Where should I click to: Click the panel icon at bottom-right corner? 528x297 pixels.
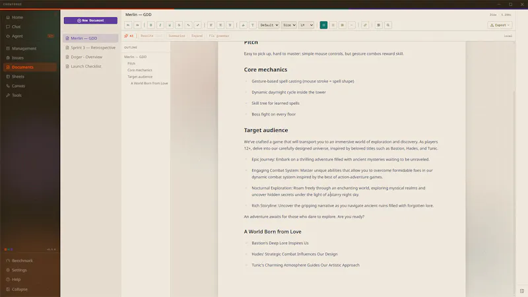(521, 291)
